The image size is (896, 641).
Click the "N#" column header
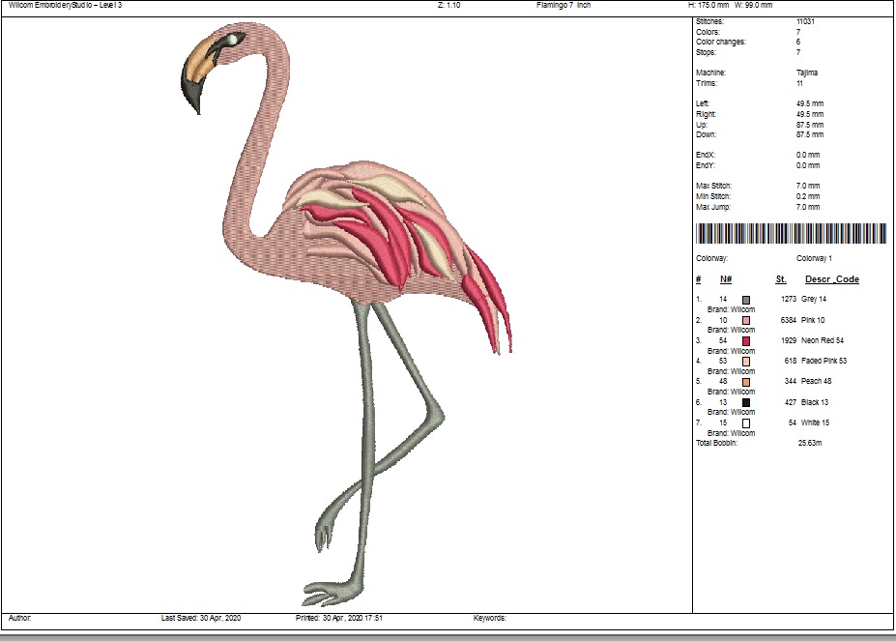[x=725, y=279]
